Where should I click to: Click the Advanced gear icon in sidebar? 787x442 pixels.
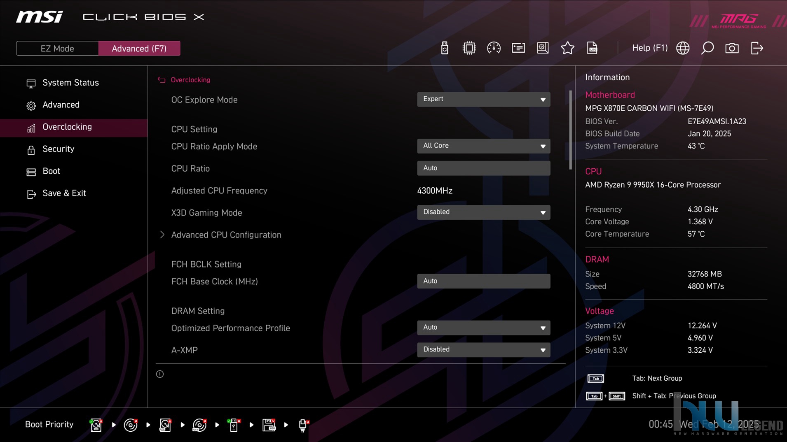(x=31, y=106)
